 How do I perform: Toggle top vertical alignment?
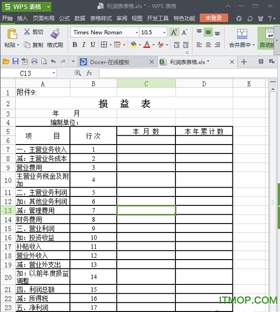click(199, 32)
